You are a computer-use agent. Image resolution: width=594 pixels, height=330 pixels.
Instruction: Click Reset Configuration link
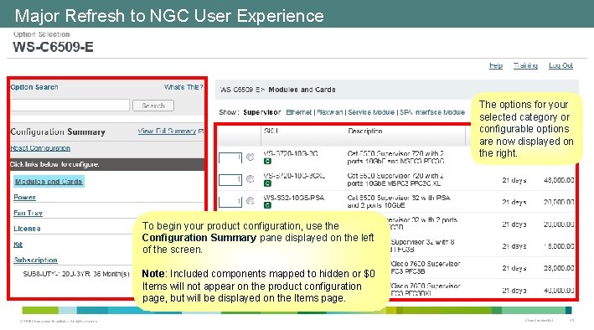pos(40,148)
